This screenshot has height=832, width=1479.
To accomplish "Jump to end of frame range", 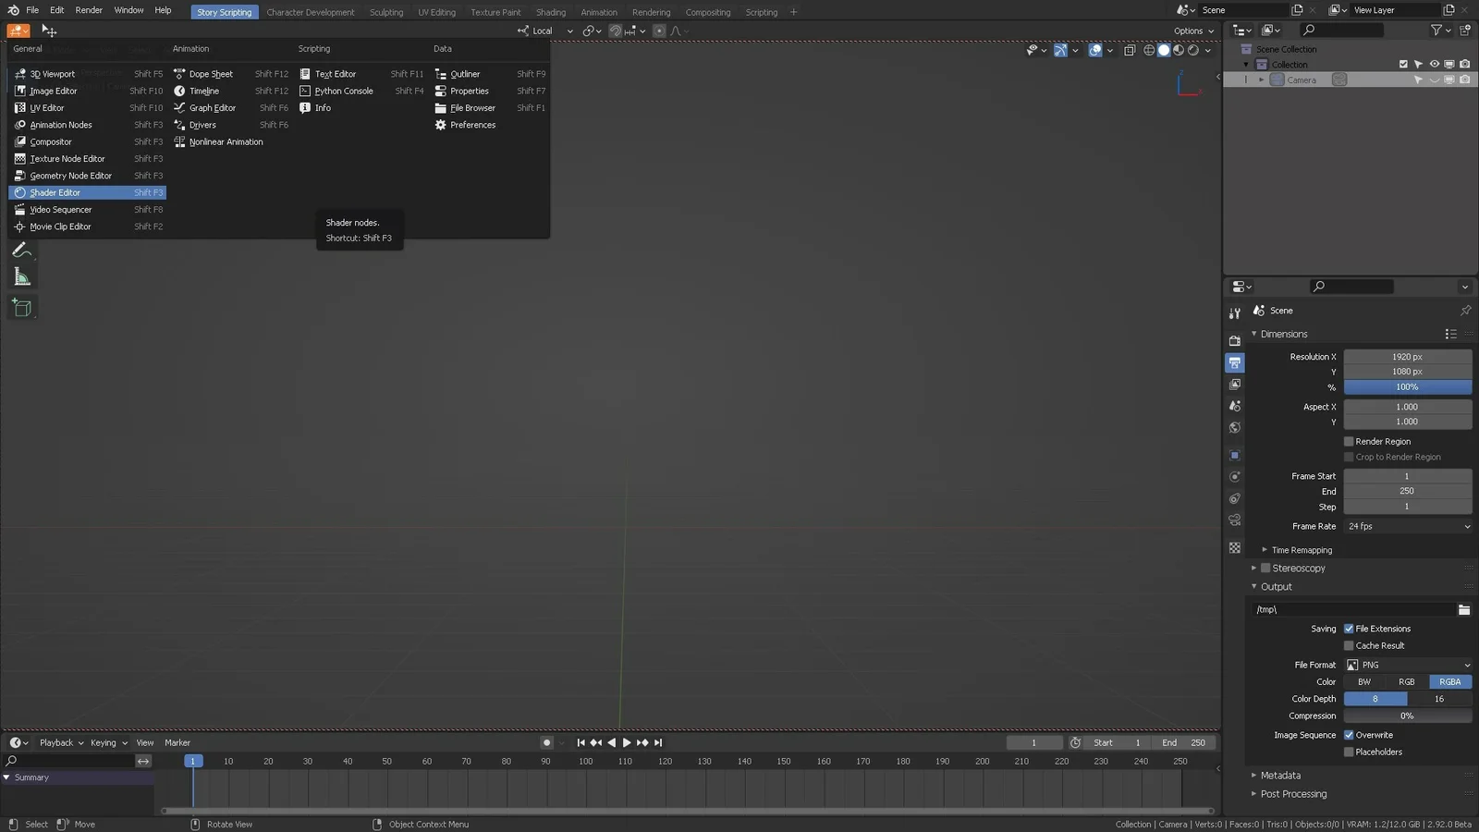I will click(x=657, y=742).
